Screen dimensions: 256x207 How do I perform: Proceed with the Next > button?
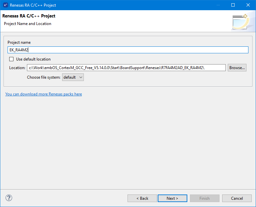(172, 198)
